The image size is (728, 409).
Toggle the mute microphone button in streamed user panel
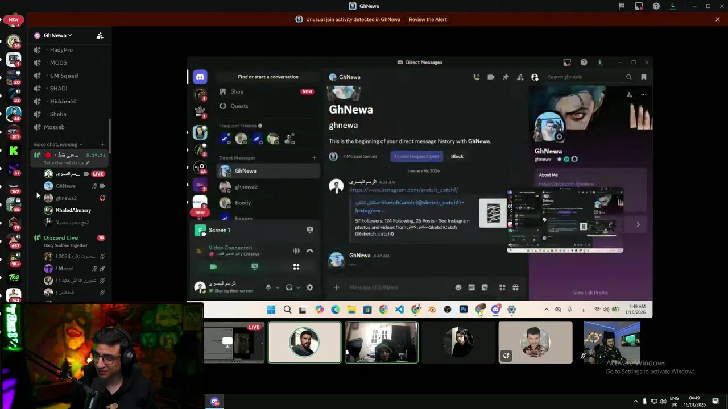(268, 287)
